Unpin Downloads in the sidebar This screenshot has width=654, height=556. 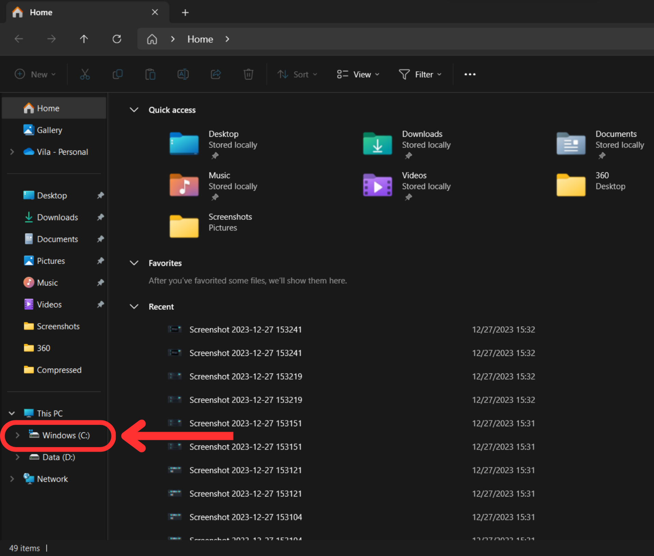point(100,217)
